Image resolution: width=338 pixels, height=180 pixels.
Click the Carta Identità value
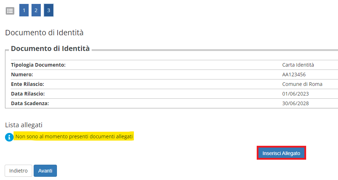pos(298,65)
